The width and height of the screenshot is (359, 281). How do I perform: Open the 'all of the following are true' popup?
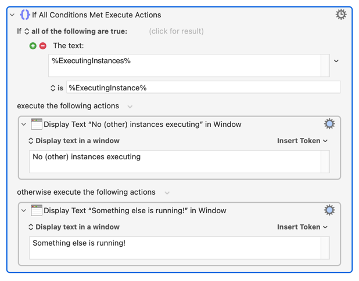click(27, 31)
